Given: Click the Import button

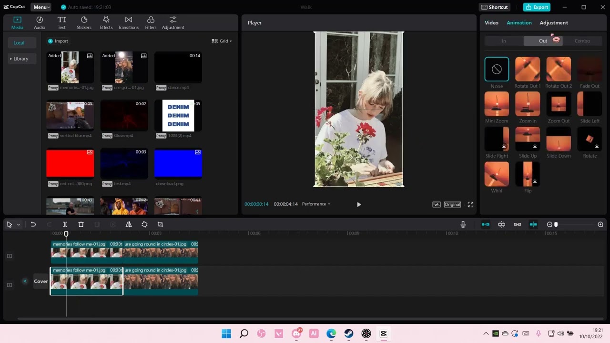Looking at the screenshot, I should [58, 41].
